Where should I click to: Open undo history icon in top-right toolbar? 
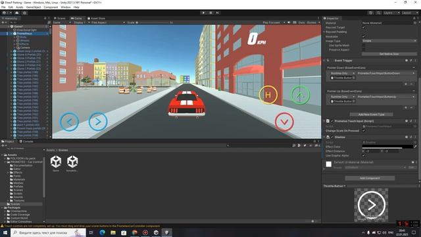pyautogui.click(x=371, y=13)
